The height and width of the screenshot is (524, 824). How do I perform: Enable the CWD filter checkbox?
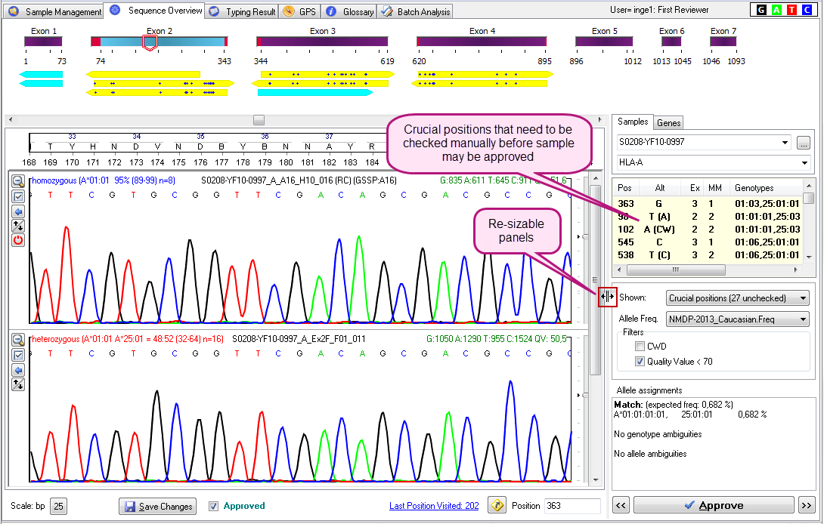640,346
